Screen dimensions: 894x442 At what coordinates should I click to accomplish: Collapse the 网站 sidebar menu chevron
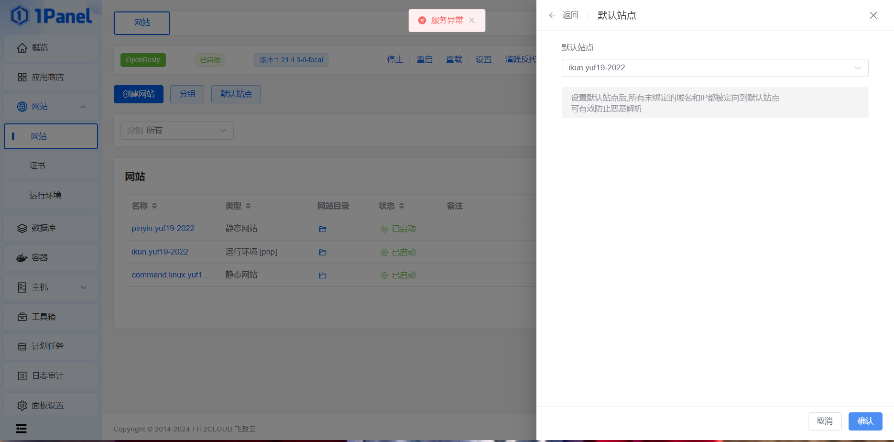(x=83, y=107)
